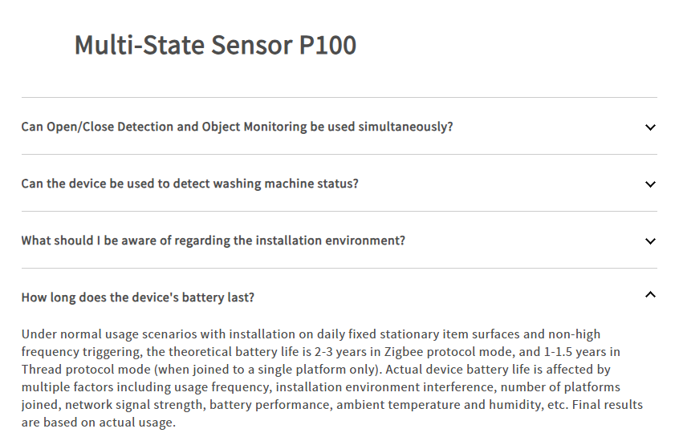Viewport: 679px width, 441px height.
Task: Open the Open/Close Detection and Object Monitoring question
Action: click(x=237, y=127)
